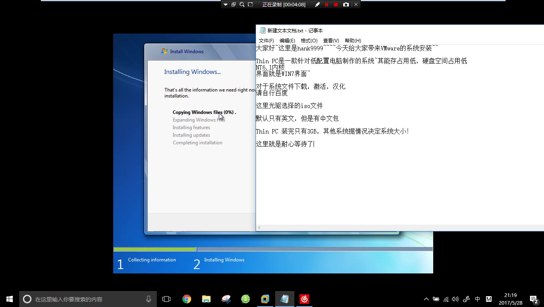The width and height of the screenshot is (544, 307).
Task: Open the 帮助(H) menu in Notepad
Action: (353, 41)
